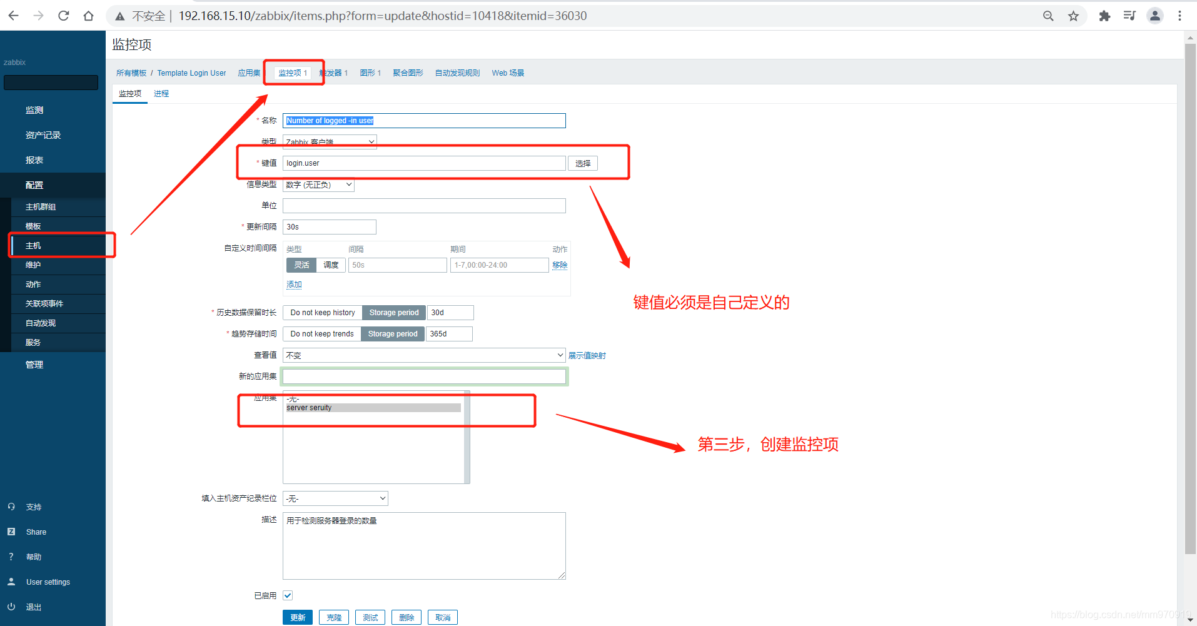Choose history Storage period option
Screen dimensions: 1197x626
pyautogui.click(x=394, y=313)
